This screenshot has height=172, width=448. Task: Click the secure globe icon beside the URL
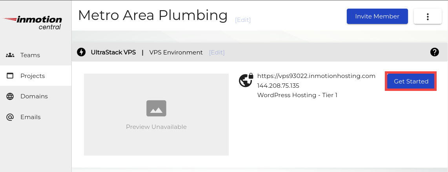246,80
